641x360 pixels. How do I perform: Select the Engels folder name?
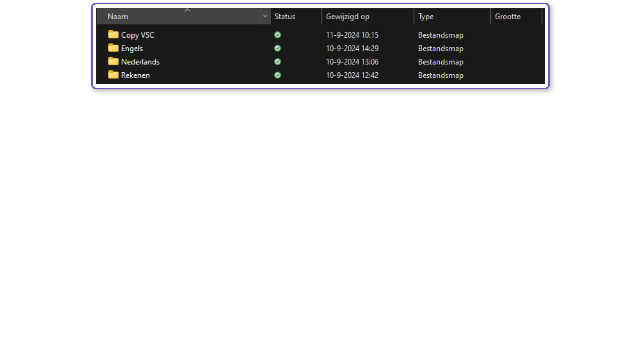point(132,48)
